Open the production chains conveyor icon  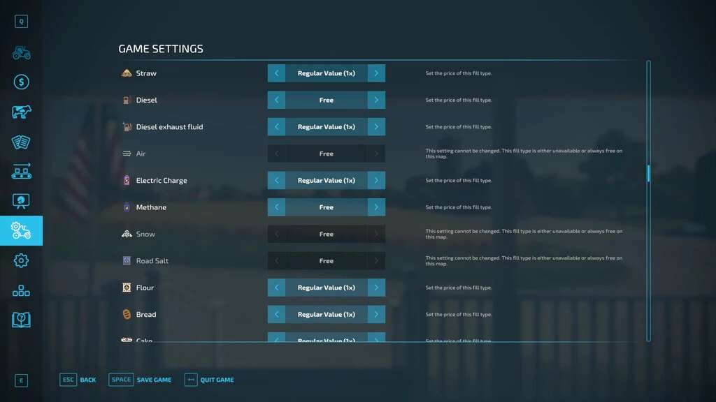(x=21, y=171)
